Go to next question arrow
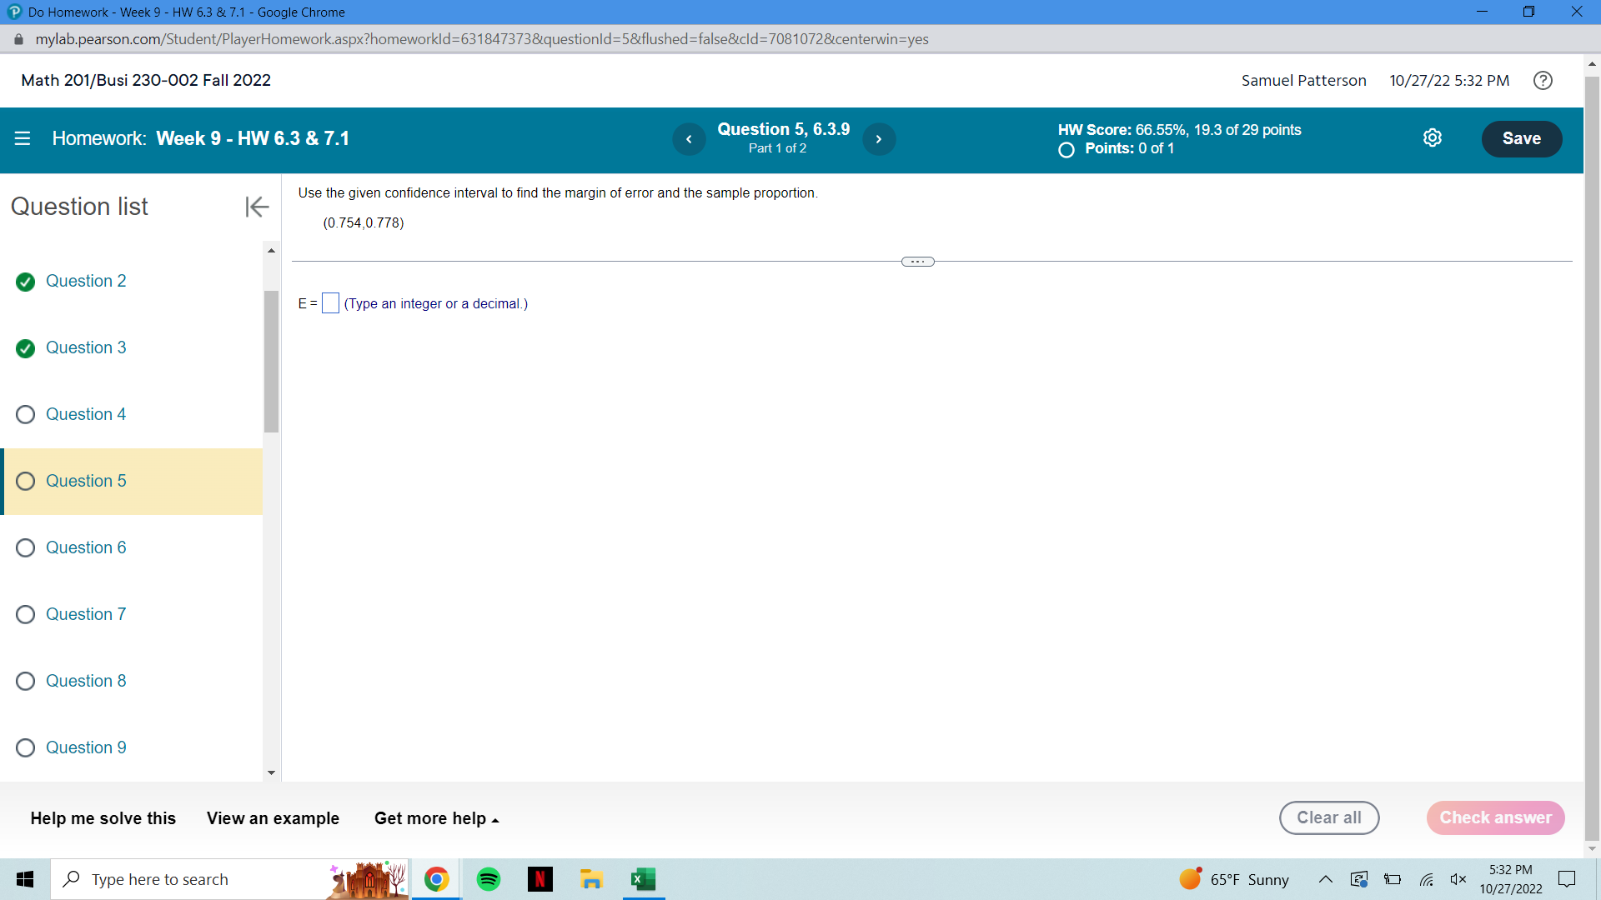The width and height of the screenshot is (1601, 900). (x=879, y=139)
